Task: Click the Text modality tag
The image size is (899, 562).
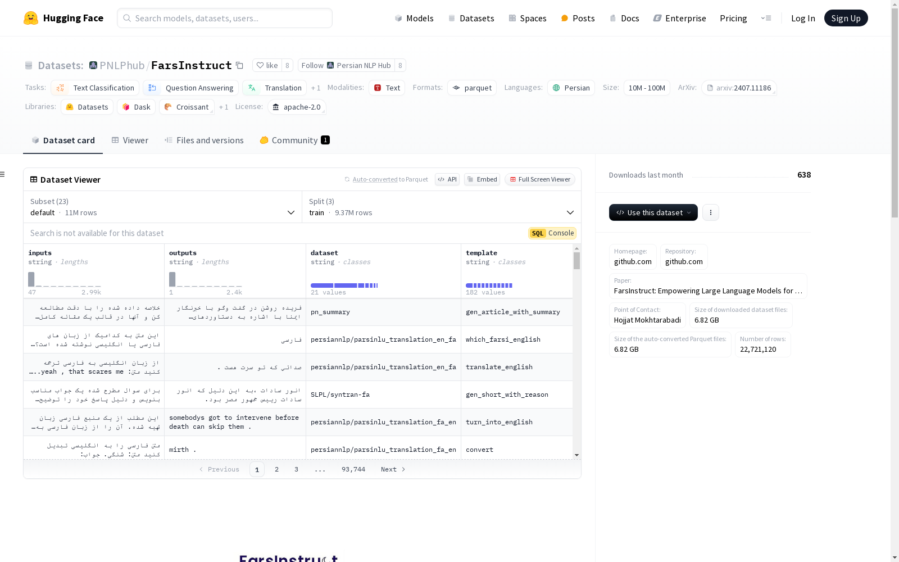Action: 387,88
